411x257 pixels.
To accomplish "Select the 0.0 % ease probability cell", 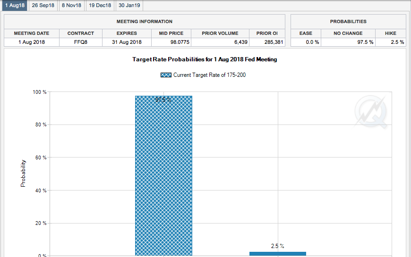I will tap(306, 42).
